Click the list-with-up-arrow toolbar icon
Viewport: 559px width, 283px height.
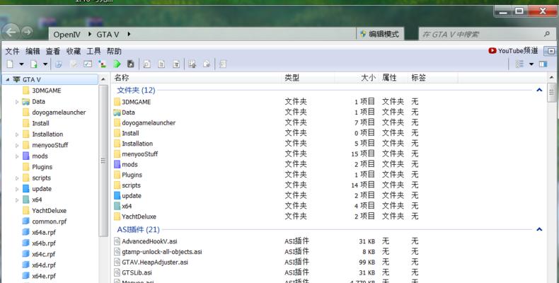(192, 64)
